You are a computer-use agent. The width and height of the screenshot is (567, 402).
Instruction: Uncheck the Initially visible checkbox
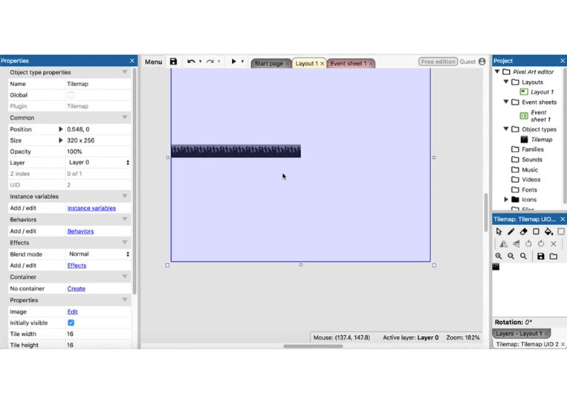71,322
